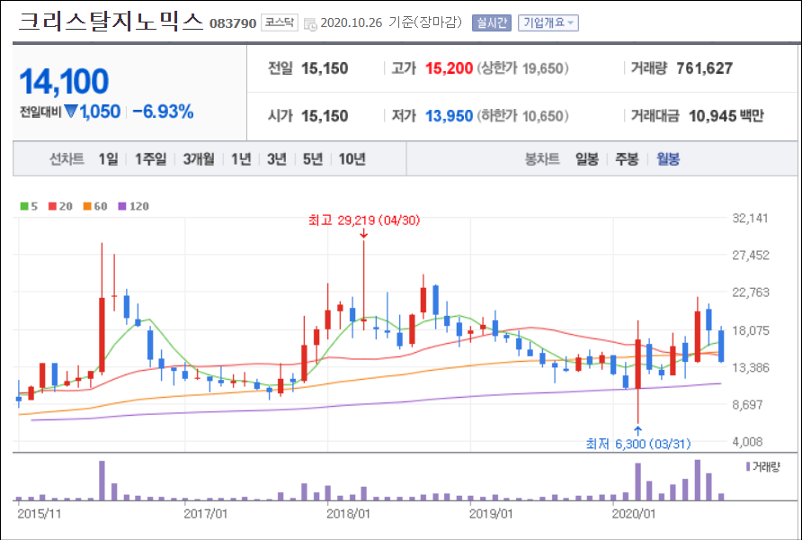The image size is (802, 540).
Task: Click the 2019/01 axis label
Action: tap(491, 514)
